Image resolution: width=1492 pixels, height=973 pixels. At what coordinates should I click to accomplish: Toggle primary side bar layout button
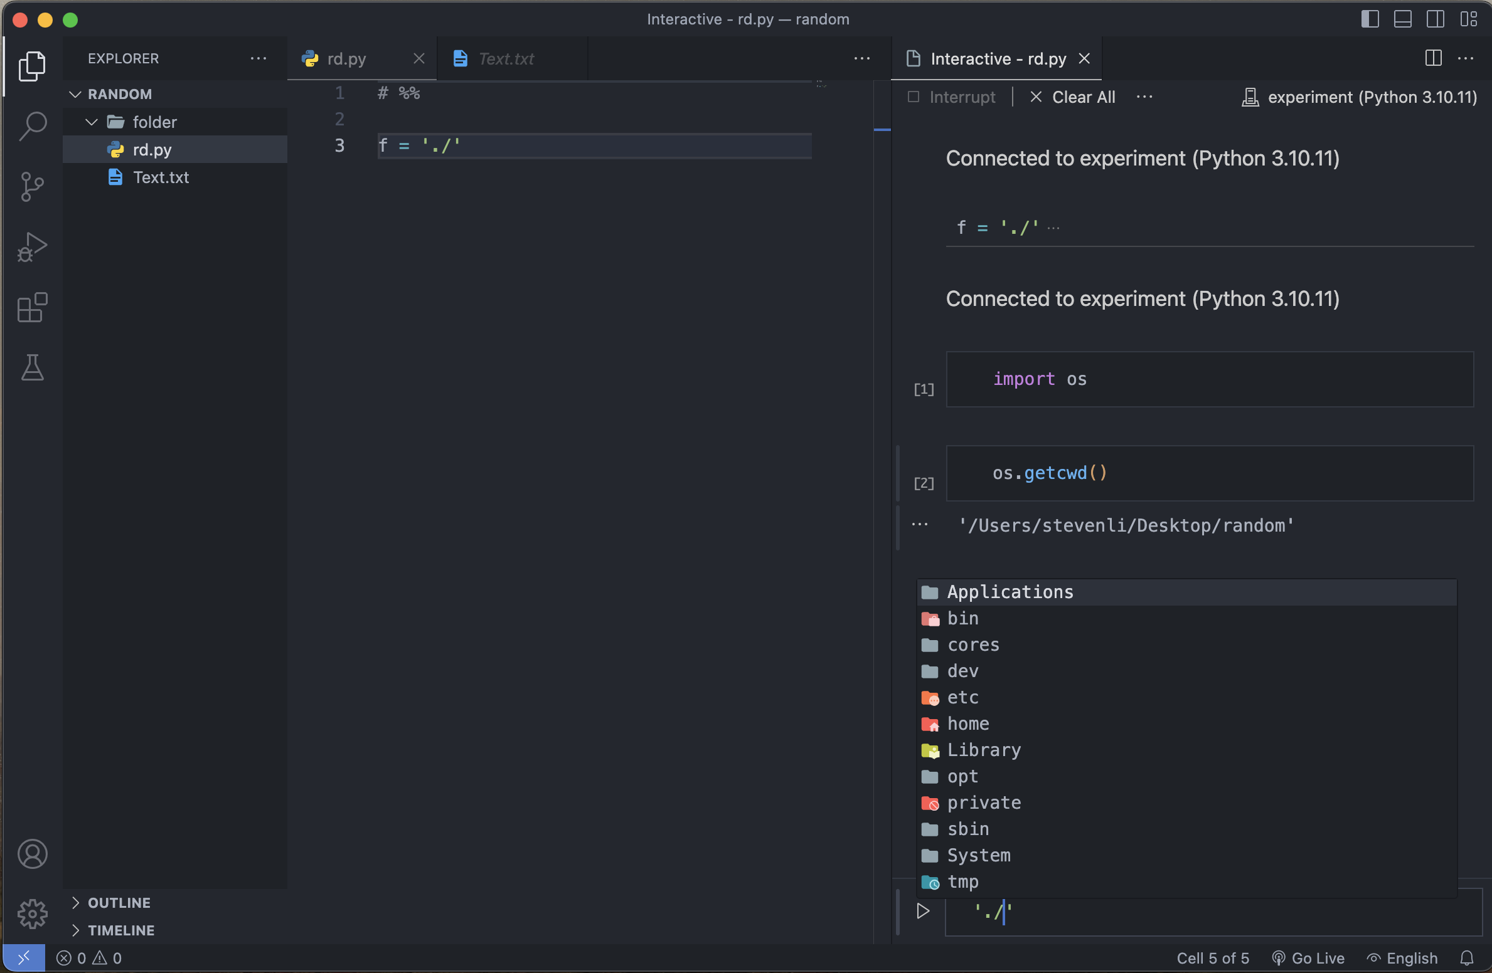[x=1370, y=19]
